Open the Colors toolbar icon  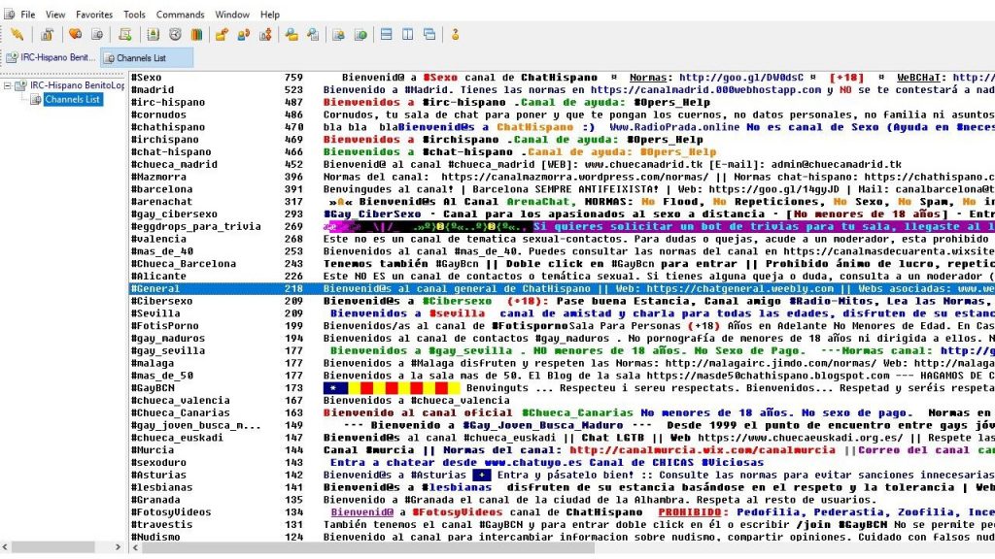point(197,34)
